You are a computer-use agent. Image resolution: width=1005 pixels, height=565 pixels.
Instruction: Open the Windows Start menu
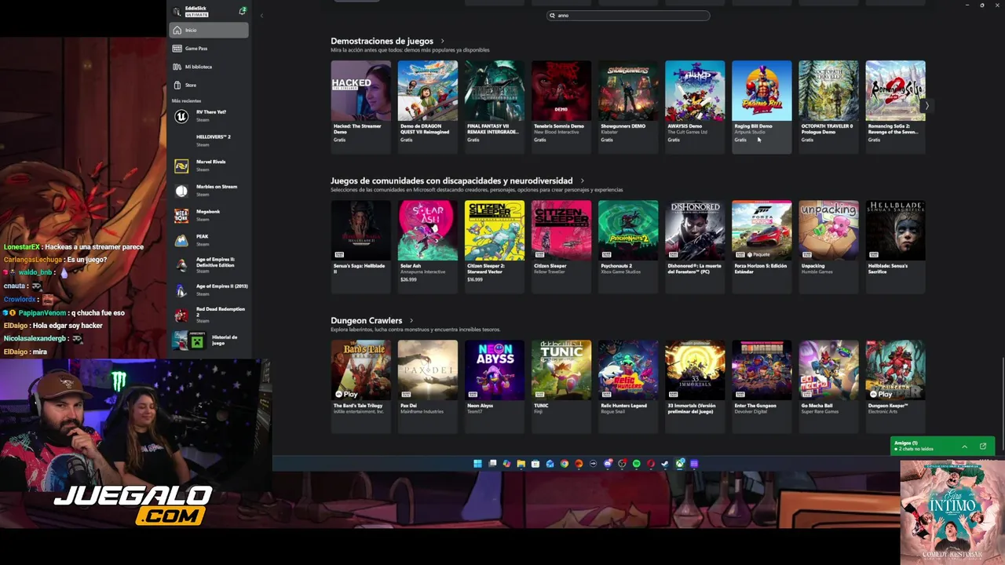[x=477, y=464]
